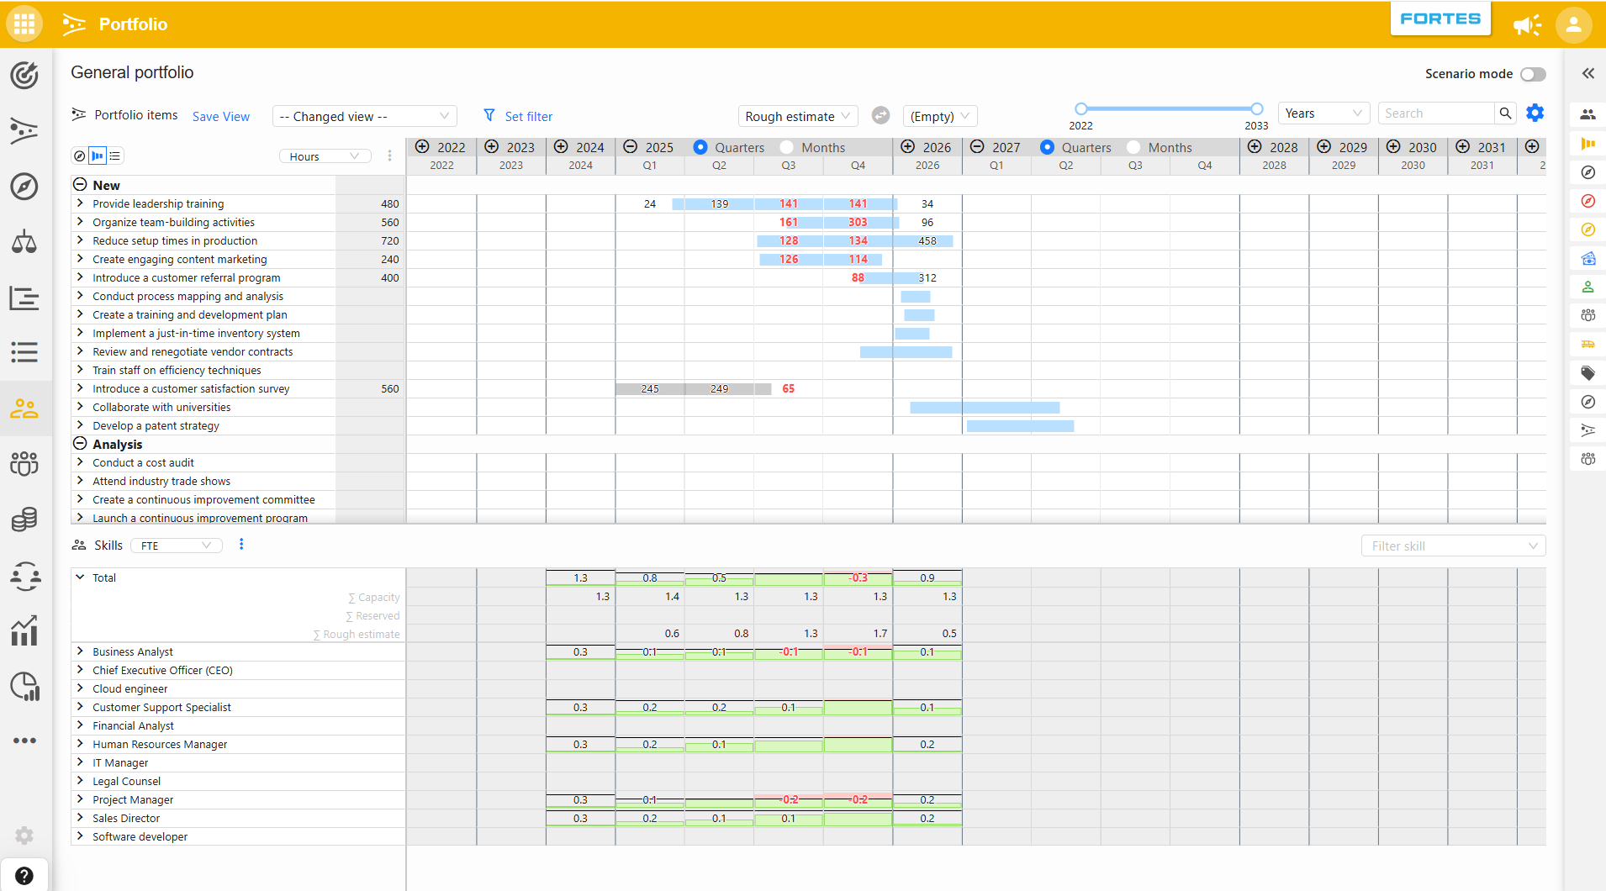Open the user profile avatar
Image resolution: width=1606 pixels, height=891 pixels.
coord(1573,24)
